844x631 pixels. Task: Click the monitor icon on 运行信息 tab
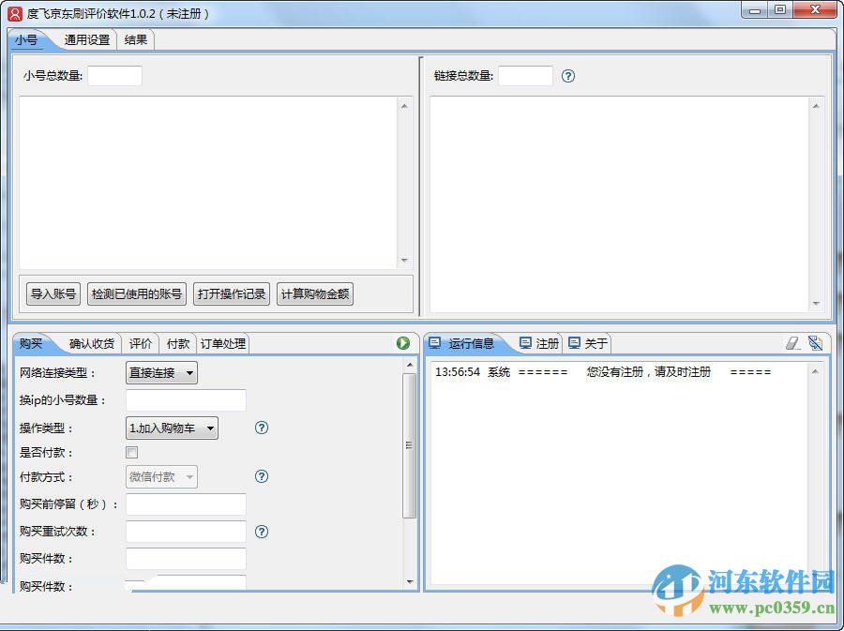tap(434, 342)
